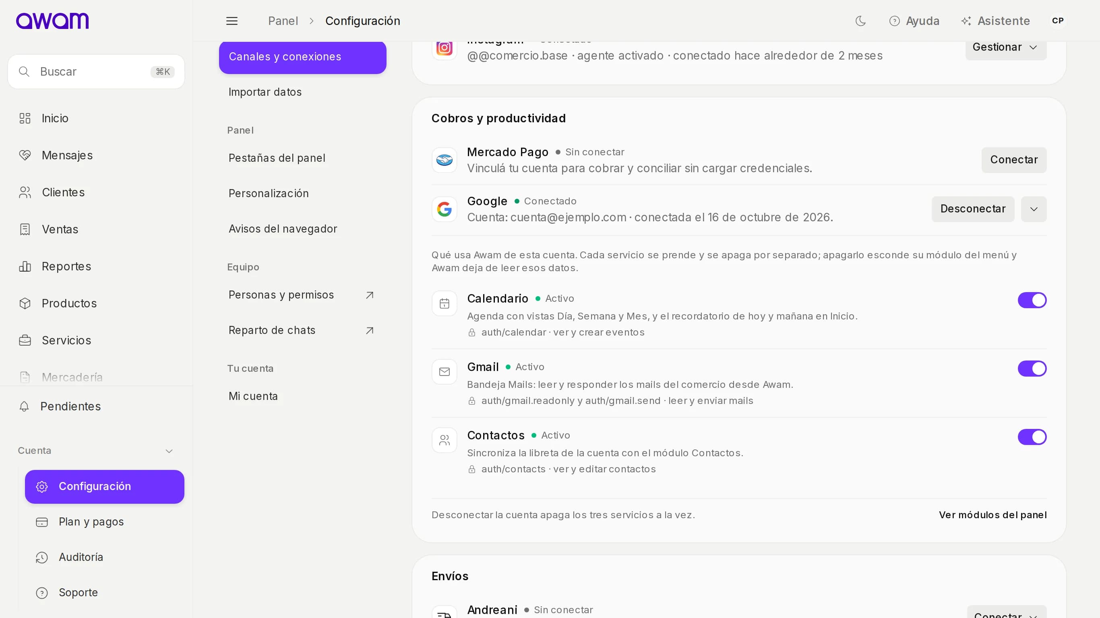Screen dimensions: 1100x618
Task: Toggle the hamburger menu icon
Action: tap(232, 21)
